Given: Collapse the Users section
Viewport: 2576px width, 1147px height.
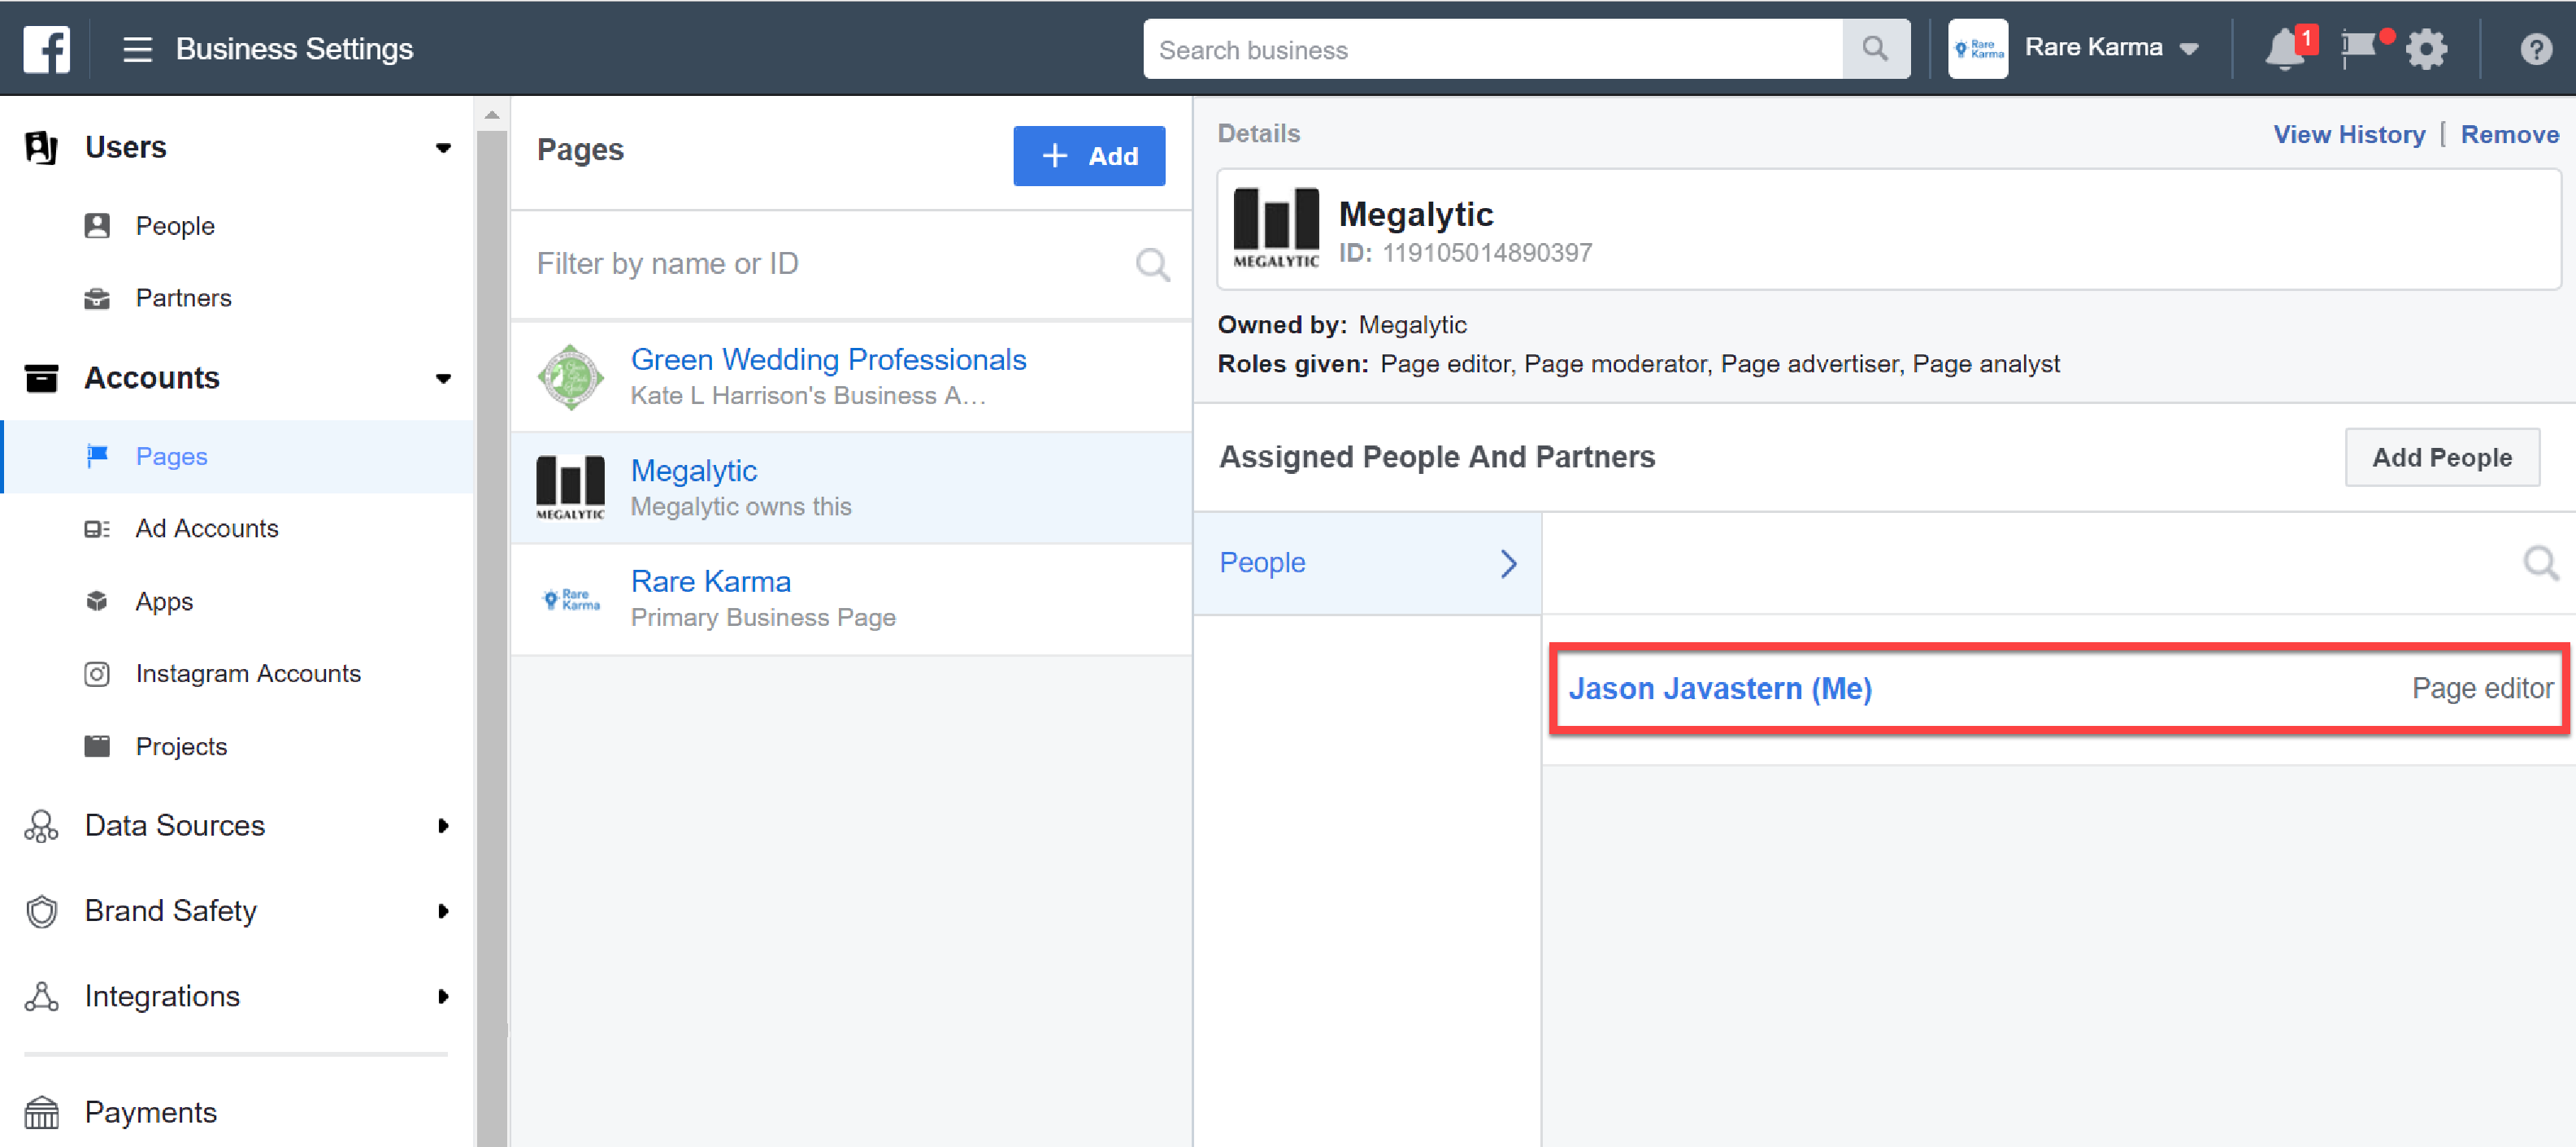Looking at the screenshot, I should pyautogui.click(x=443, y=148).
